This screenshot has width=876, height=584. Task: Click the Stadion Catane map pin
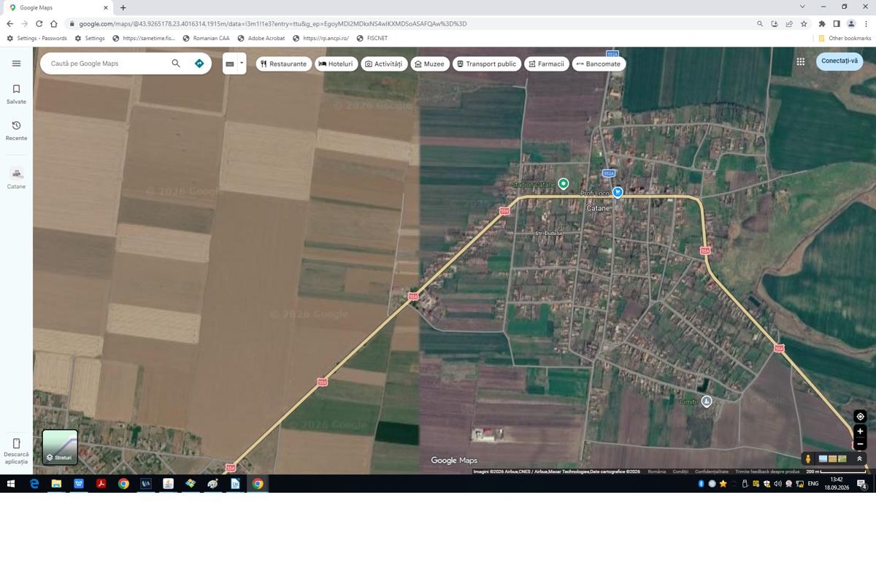coord(563,184)
